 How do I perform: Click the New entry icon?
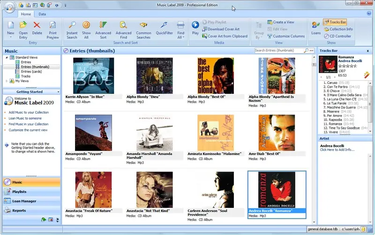click(x=11, y=25)
